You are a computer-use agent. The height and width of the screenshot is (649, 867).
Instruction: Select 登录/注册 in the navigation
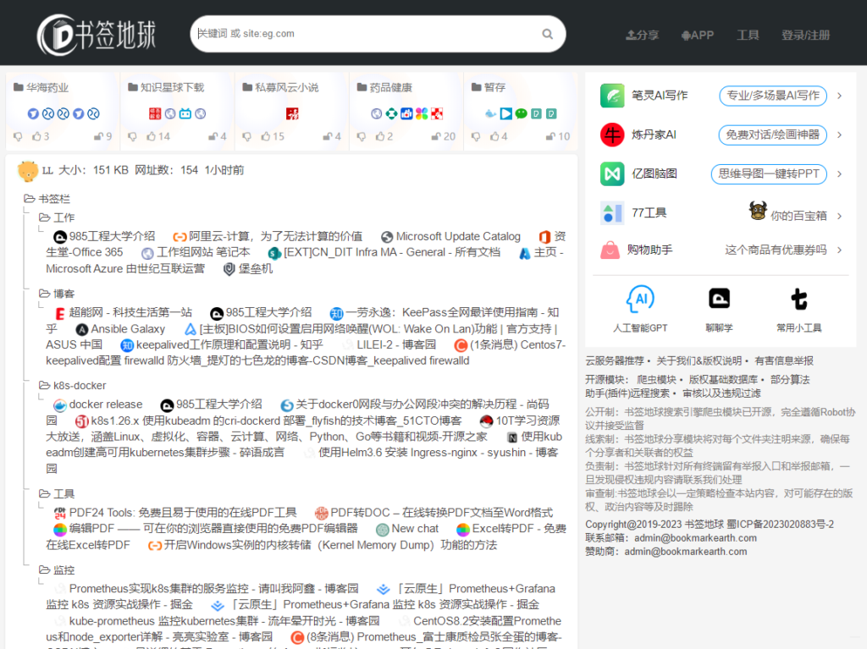coord(804,35)
